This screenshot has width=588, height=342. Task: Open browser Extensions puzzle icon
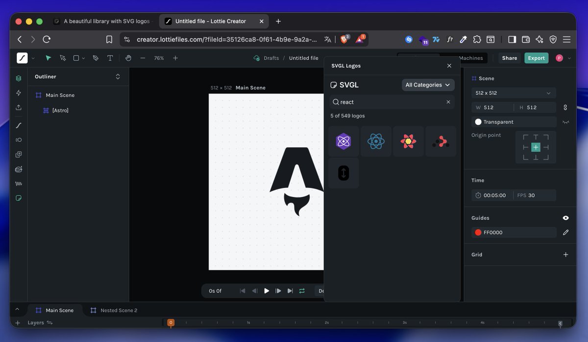pos(477,40)
